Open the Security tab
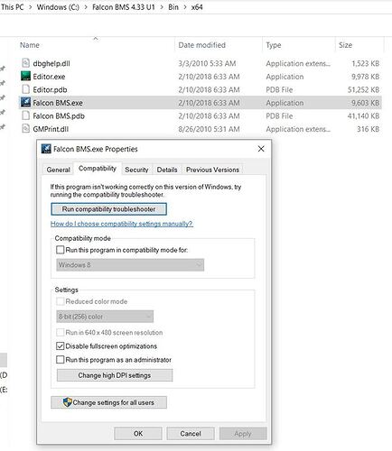 pos(136,170)
